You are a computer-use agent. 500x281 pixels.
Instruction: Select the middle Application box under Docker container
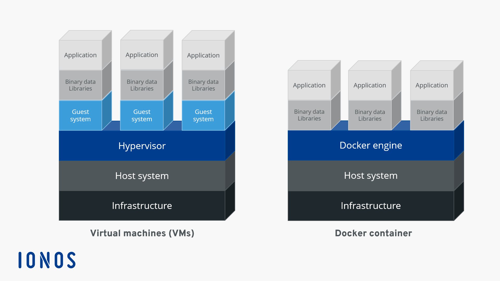pos(370,85)
